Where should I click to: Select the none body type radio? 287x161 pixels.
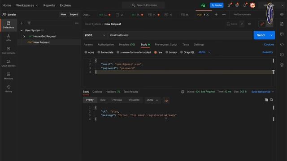[x=86, y=52]
